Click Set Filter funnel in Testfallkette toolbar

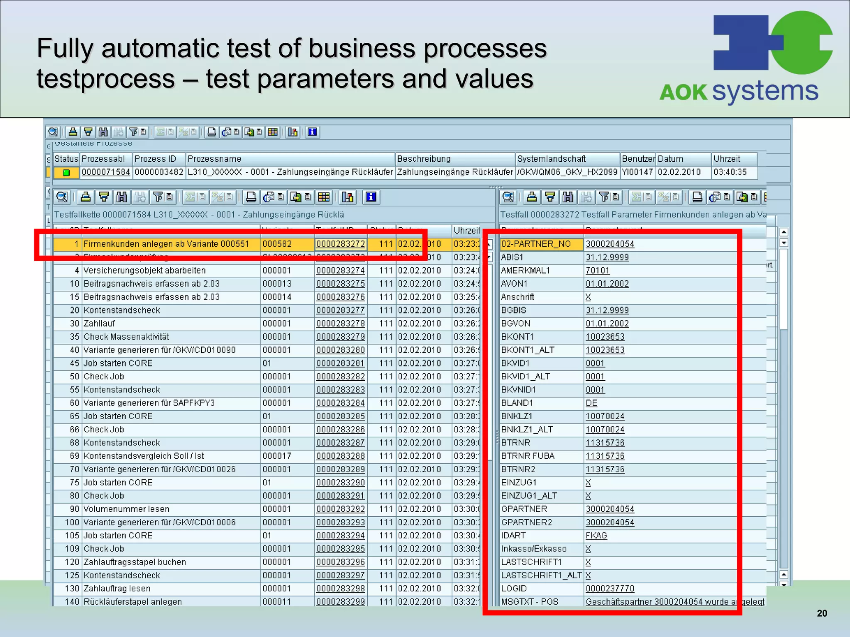tap(158, 197)
